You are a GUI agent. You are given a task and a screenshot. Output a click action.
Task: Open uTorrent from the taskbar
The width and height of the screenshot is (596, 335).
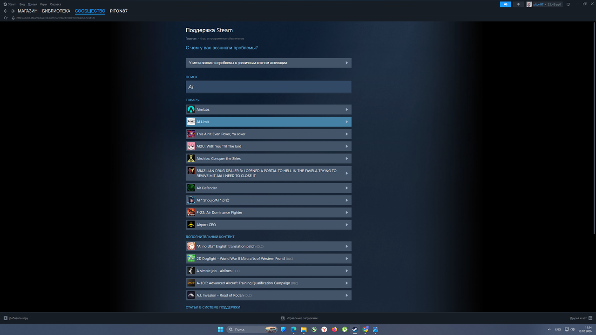coord(345,329)
